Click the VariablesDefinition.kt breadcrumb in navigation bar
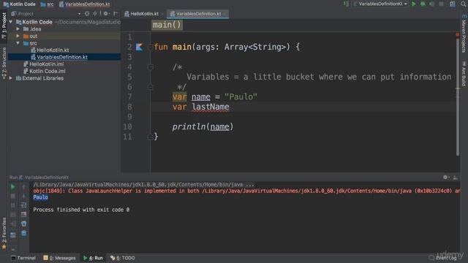Image resolution: width=468 pixels, height=263 pixels. [x=85, y=4]
